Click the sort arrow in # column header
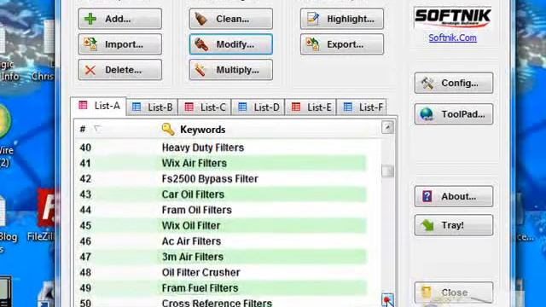 pos(97,129)
